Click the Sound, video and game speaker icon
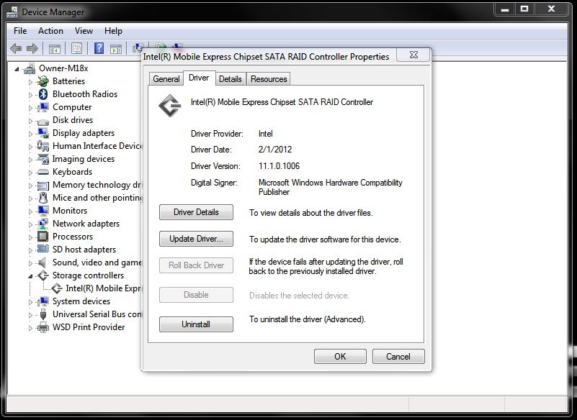This screenshot has width=577, height=420. [43, 262]
